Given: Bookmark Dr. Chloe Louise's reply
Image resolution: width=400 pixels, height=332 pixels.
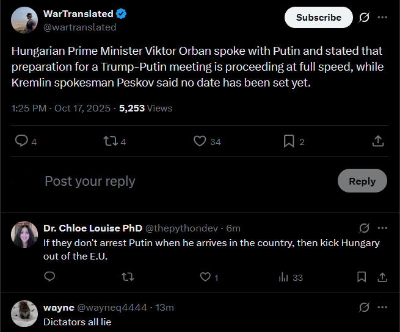Looking at the screenshot, I should point(362,277).
